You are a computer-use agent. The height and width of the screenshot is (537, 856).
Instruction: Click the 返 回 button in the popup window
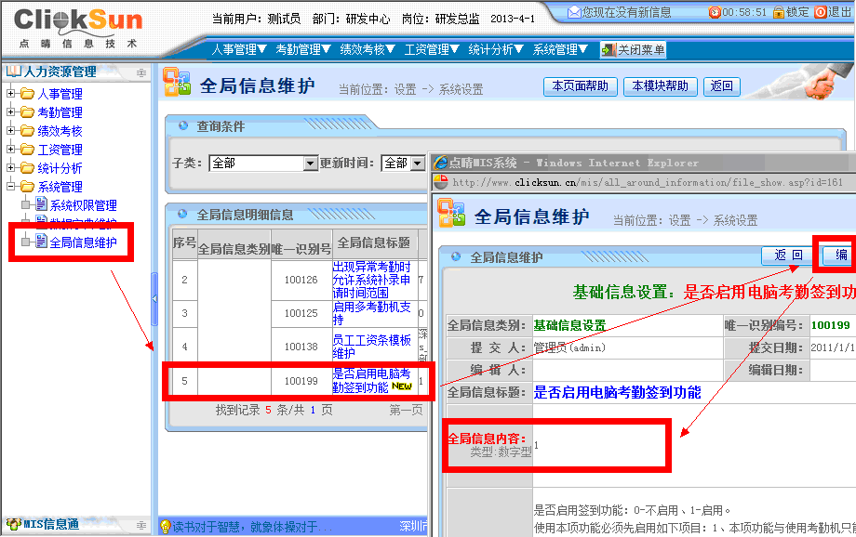point(788,255)
